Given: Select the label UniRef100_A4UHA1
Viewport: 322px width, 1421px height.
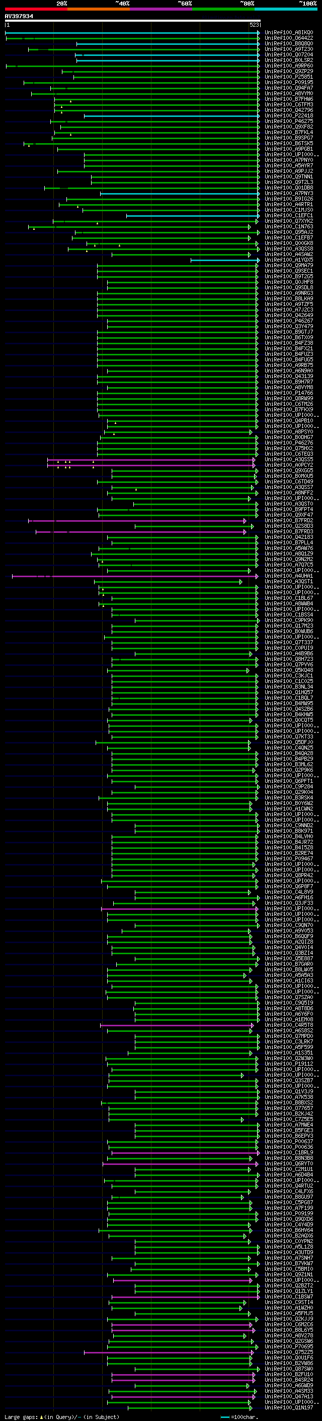Looking at the screenshot, I should [x=289, y=576].
